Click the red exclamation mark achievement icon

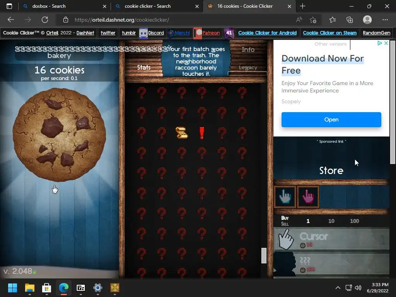coord(201,133)
